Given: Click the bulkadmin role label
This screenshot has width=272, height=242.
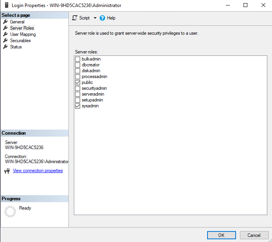Looking at the screenshot, I should (91, 59).
